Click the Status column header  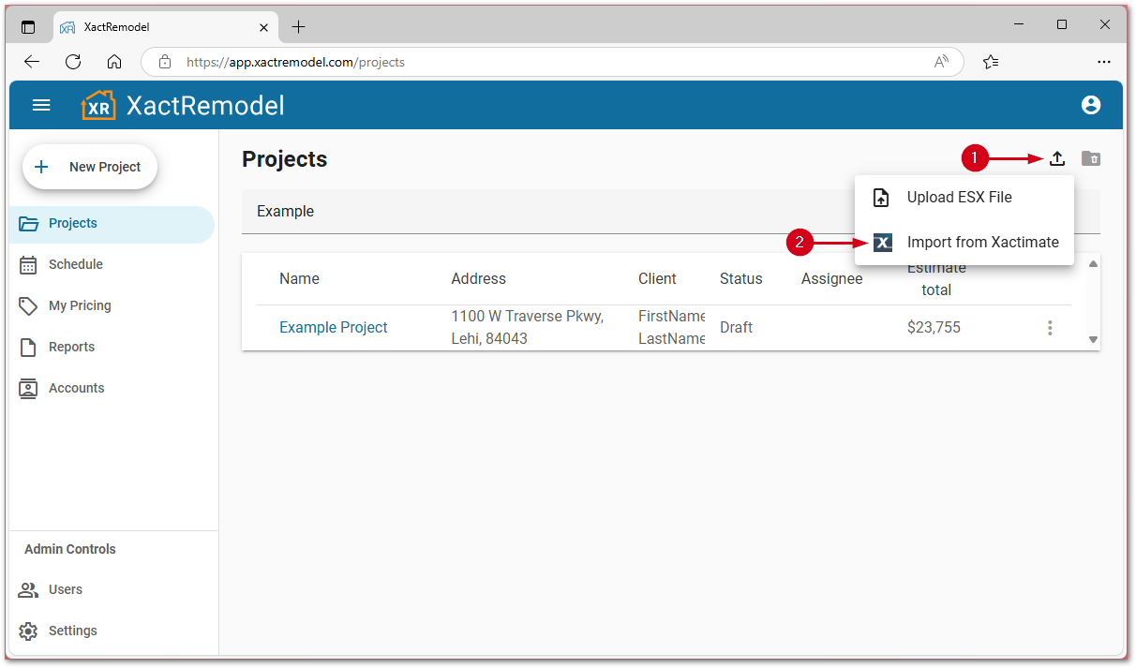click(x=740, y=279)
